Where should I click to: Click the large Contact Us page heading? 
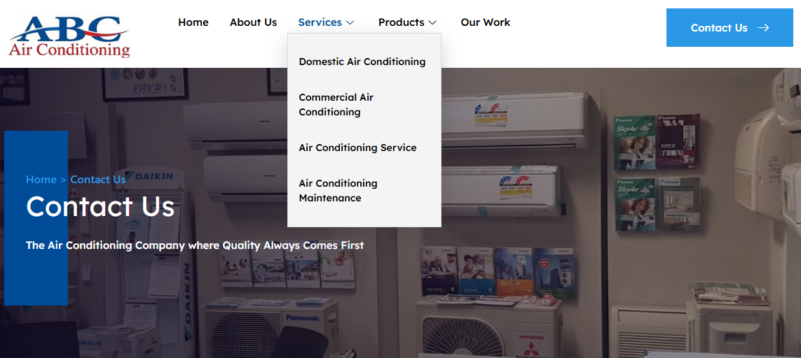[100, 207]
